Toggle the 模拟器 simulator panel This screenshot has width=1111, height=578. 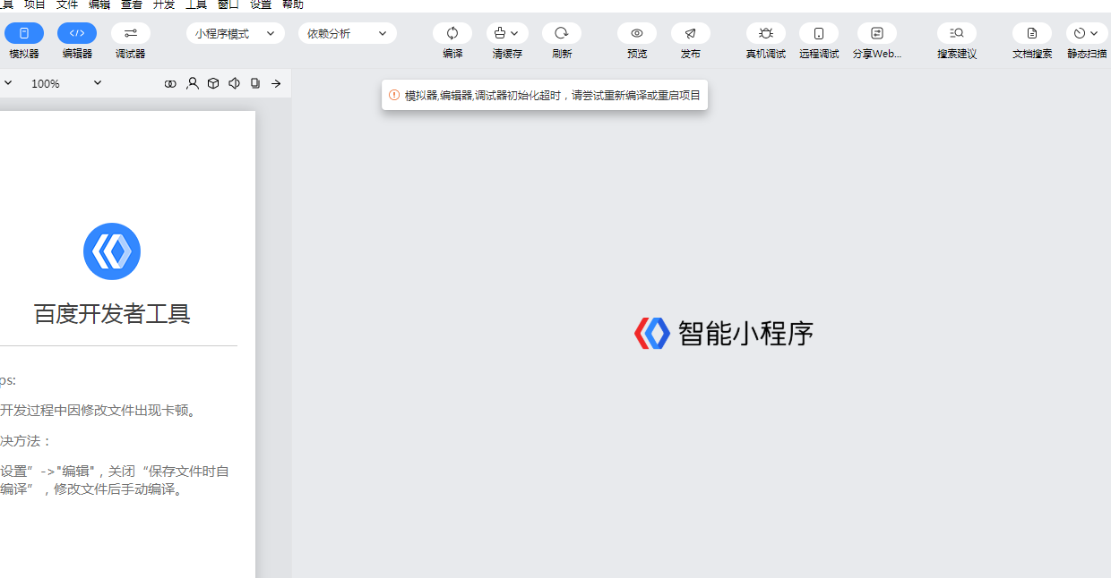pos(24,33)
